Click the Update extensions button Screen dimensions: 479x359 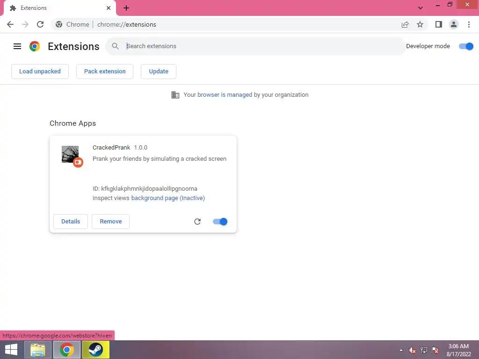(159, 72)
